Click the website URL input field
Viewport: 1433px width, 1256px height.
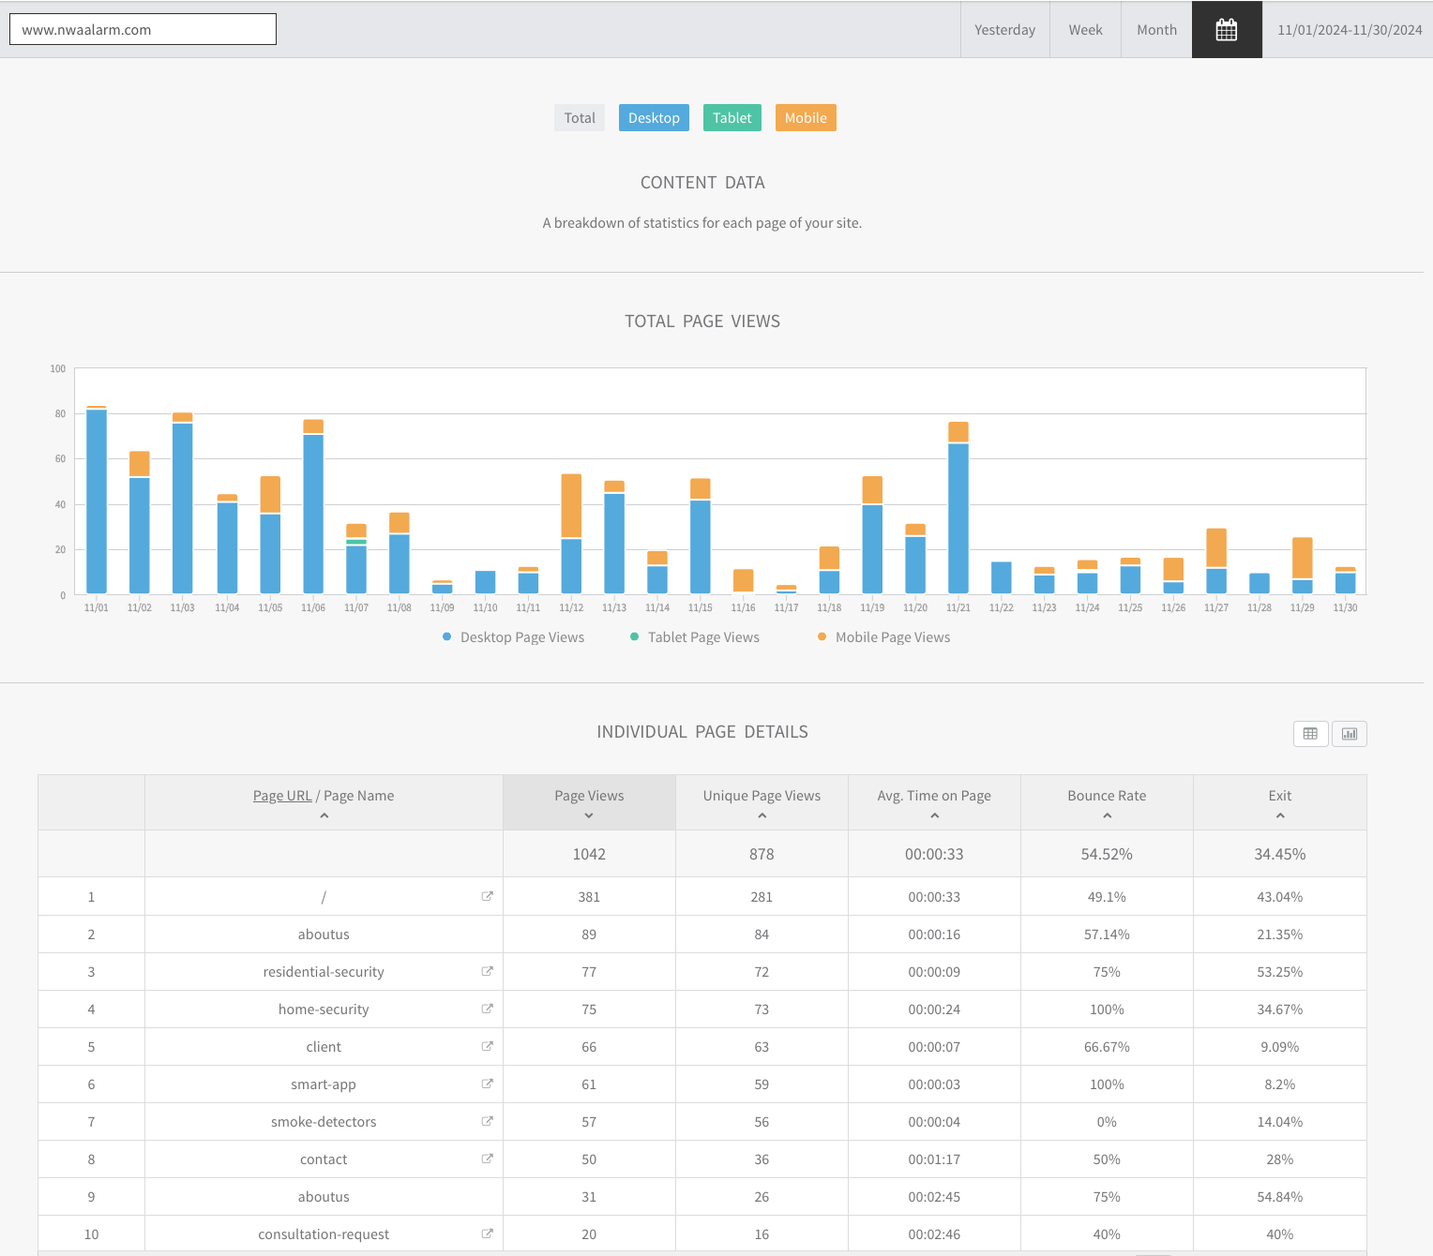143,29
